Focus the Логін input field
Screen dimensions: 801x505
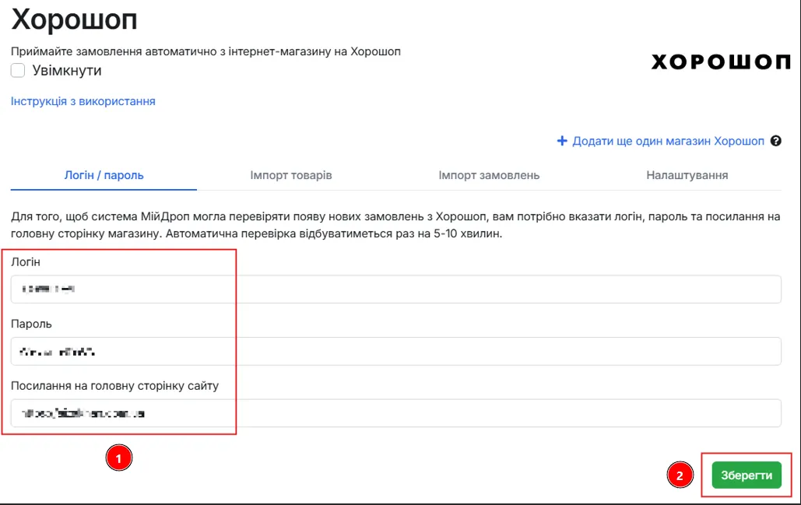point(396,289)
